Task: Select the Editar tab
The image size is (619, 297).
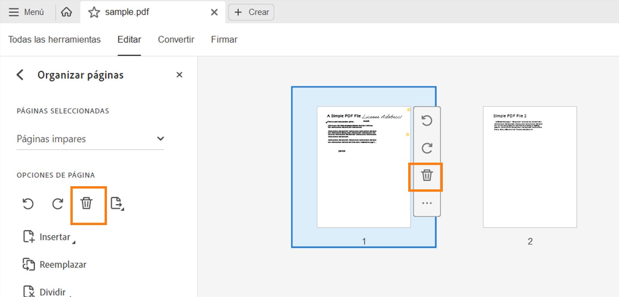Action: pos(129,39)
